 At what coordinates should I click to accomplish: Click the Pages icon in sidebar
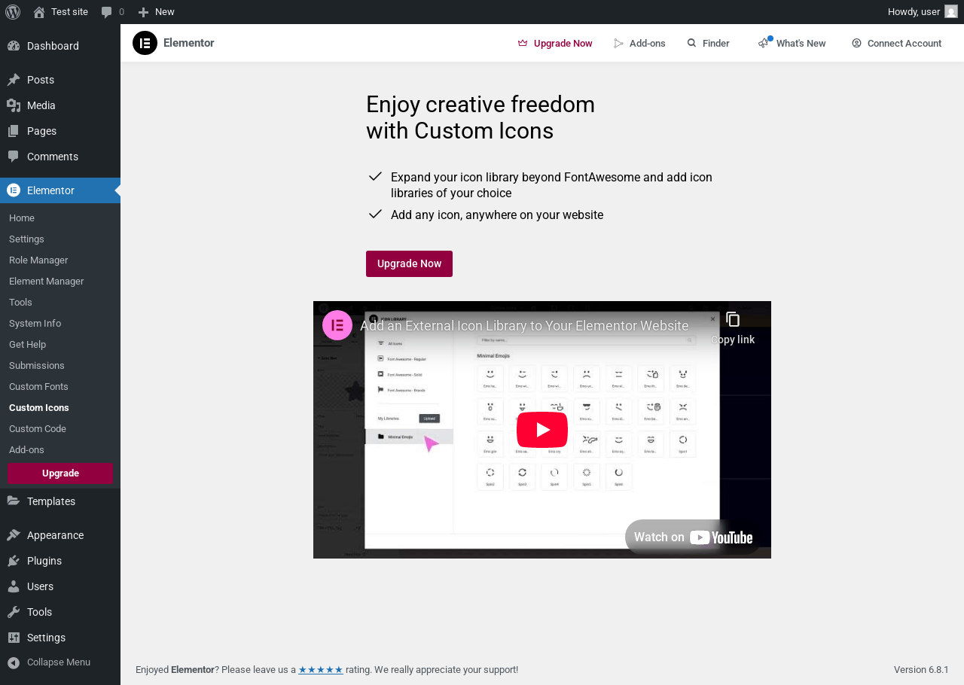coord(14,131)
